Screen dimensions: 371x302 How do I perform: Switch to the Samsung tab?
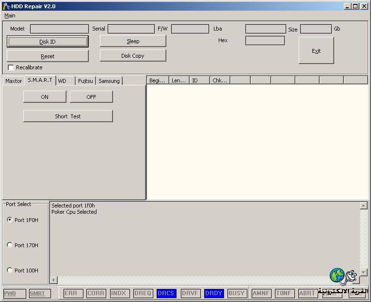(109, 81)
